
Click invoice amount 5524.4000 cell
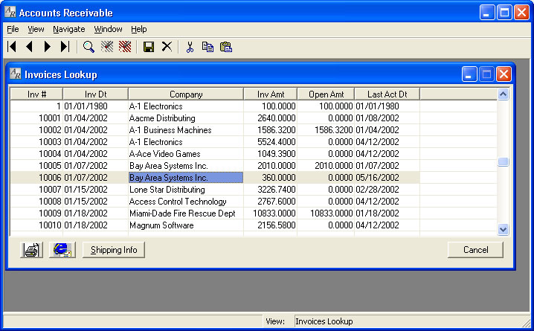point(271,142)
